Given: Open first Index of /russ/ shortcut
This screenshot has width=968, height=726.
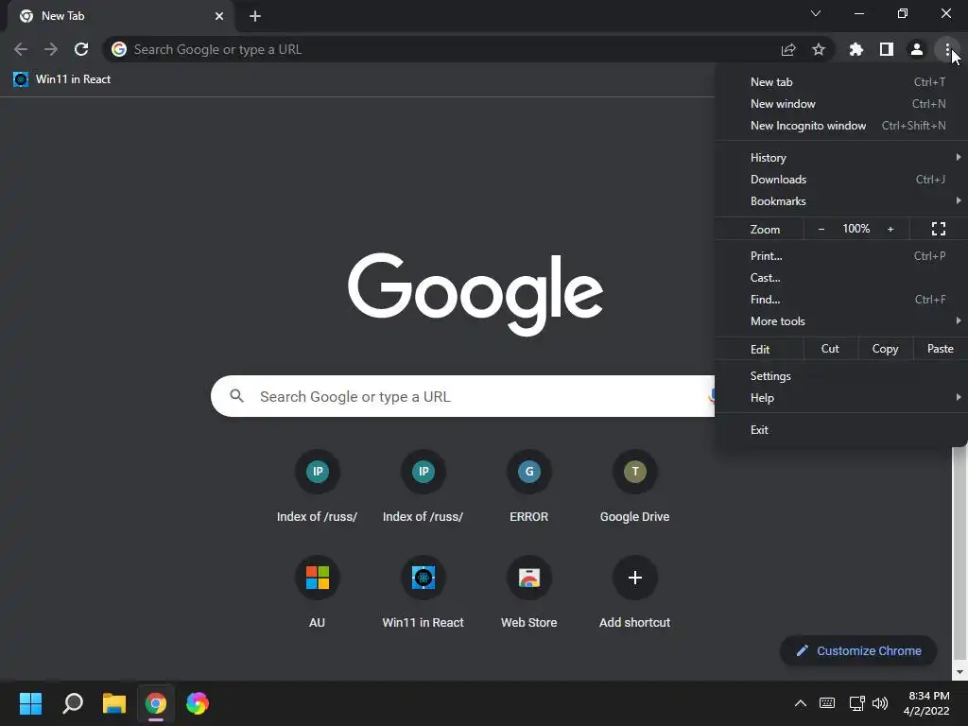Looking at the screenshot, I should click(x=318, y=487).
